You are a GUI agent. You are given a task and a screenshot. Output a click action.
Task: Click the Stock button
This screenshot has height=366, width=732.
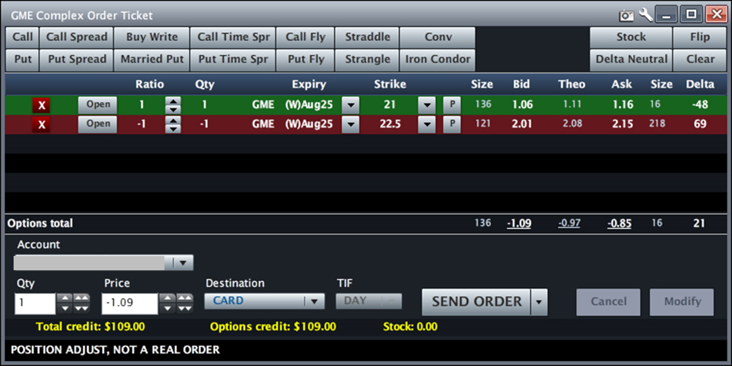point(631,37)
